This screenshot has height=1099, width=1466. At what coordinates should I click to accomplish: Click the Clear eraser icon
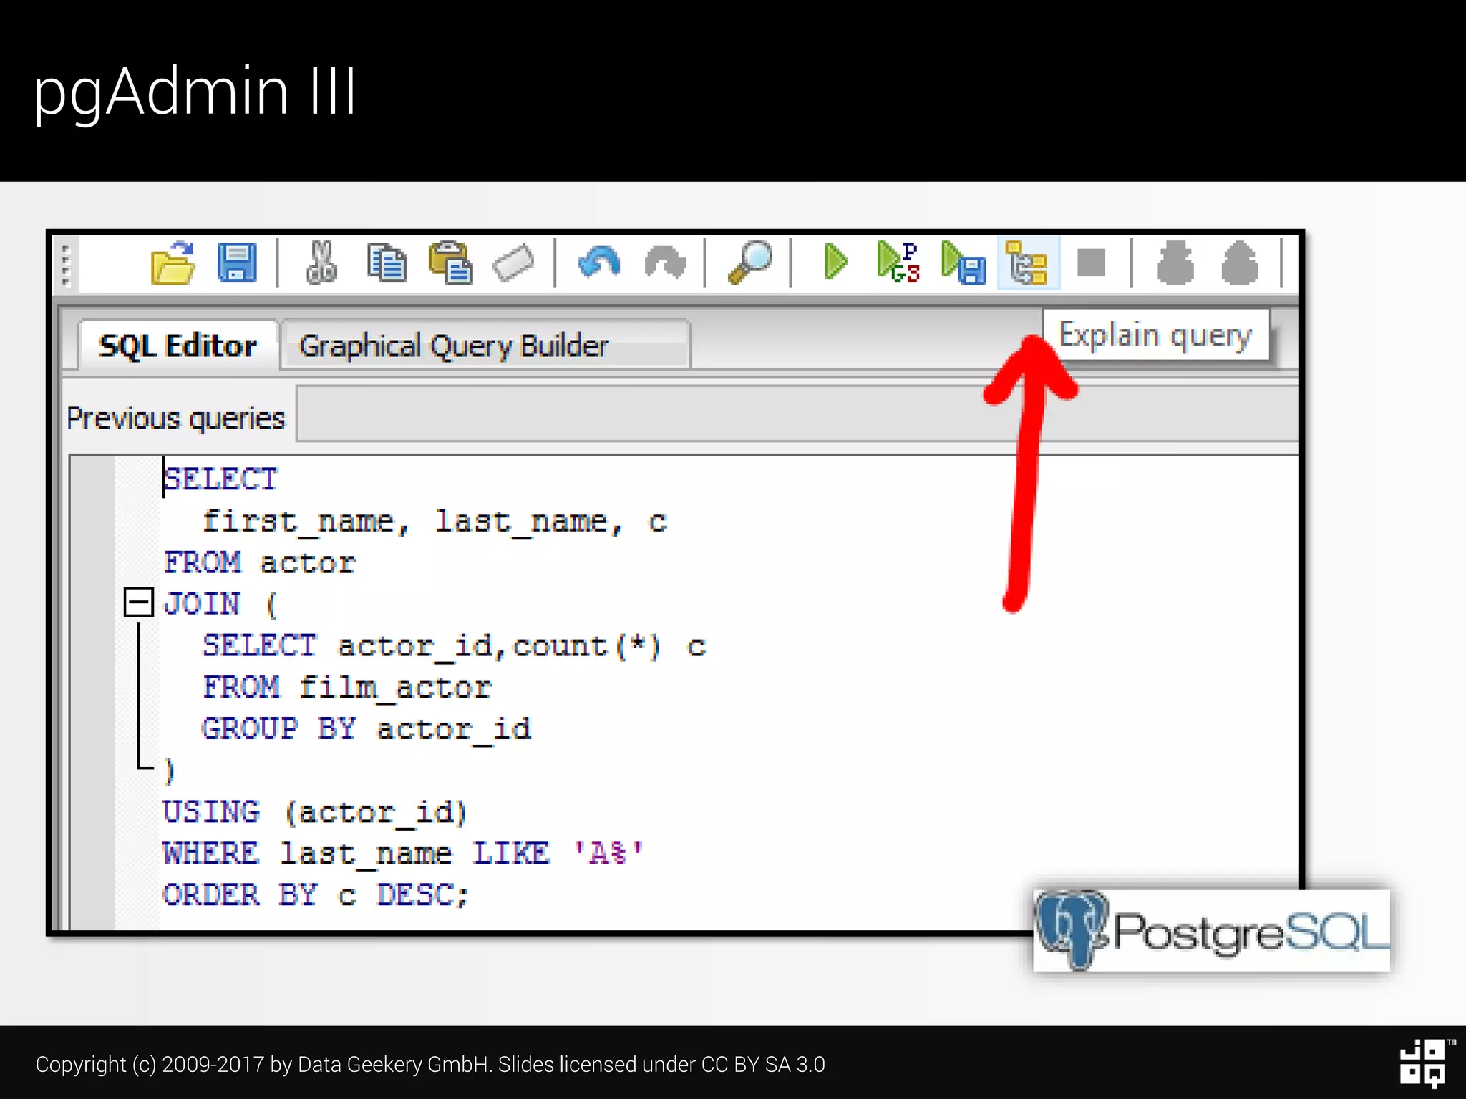(513, 263)
